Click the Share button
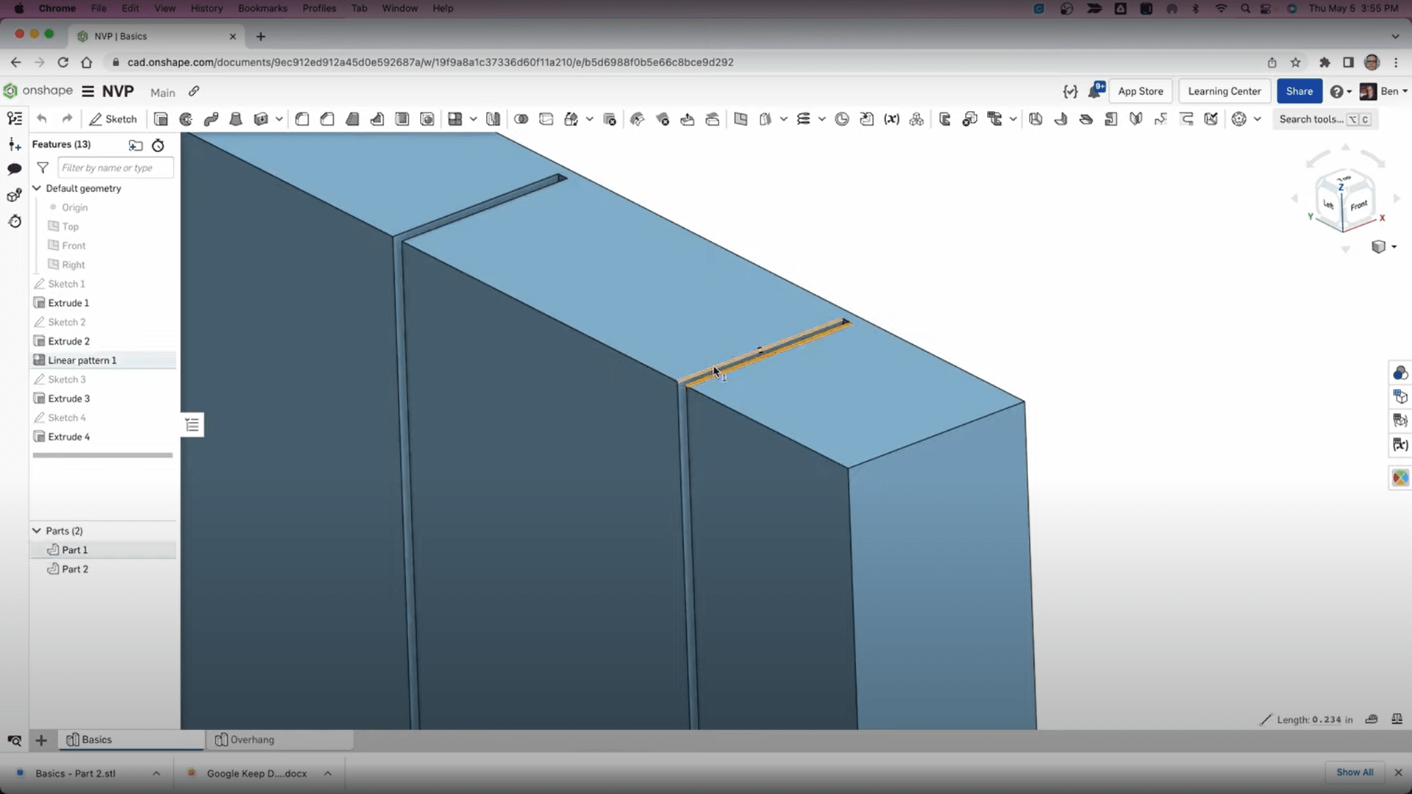1412x794 pixels. click(1299, 91)
